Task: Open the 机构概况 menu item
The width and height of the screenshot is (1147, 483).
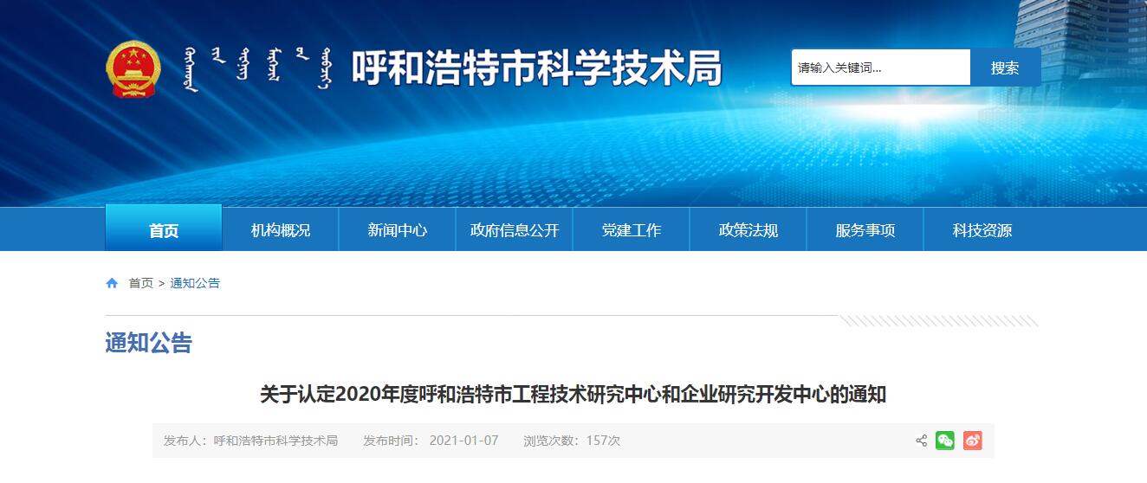Action: [281, 230]
